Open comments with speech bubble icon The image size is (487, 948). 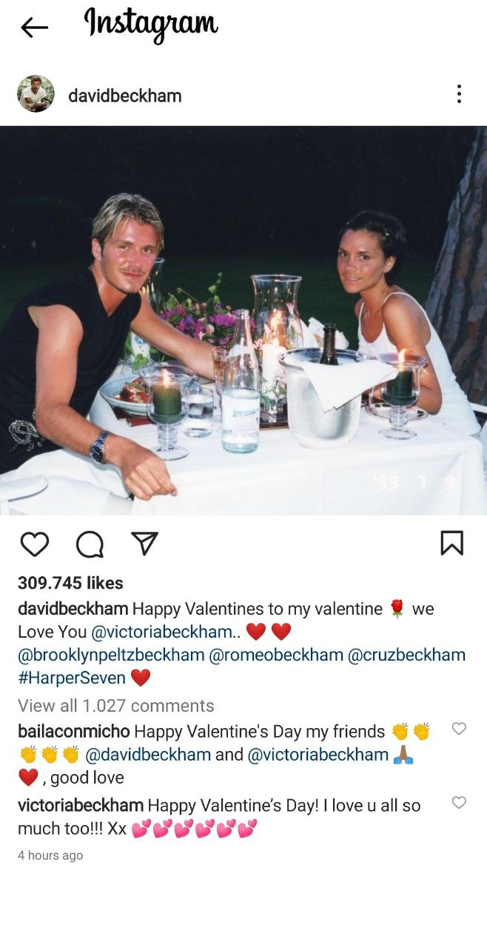click(x=90, y=544)
